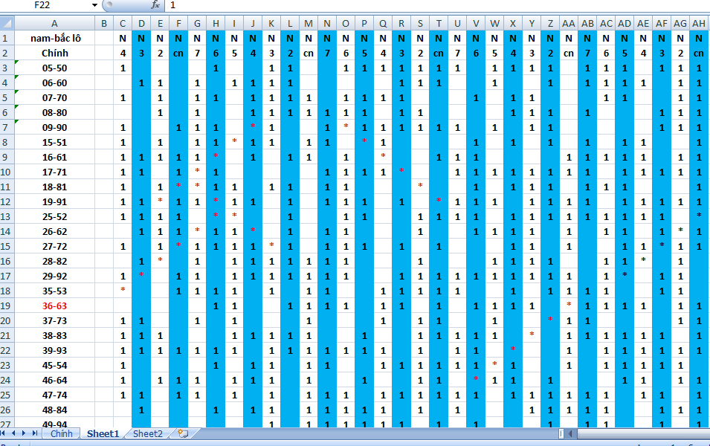The height and width of the screenshot is (446, 710).
Task: Go to last sheet navigation arrow
Action: point(35,433)
